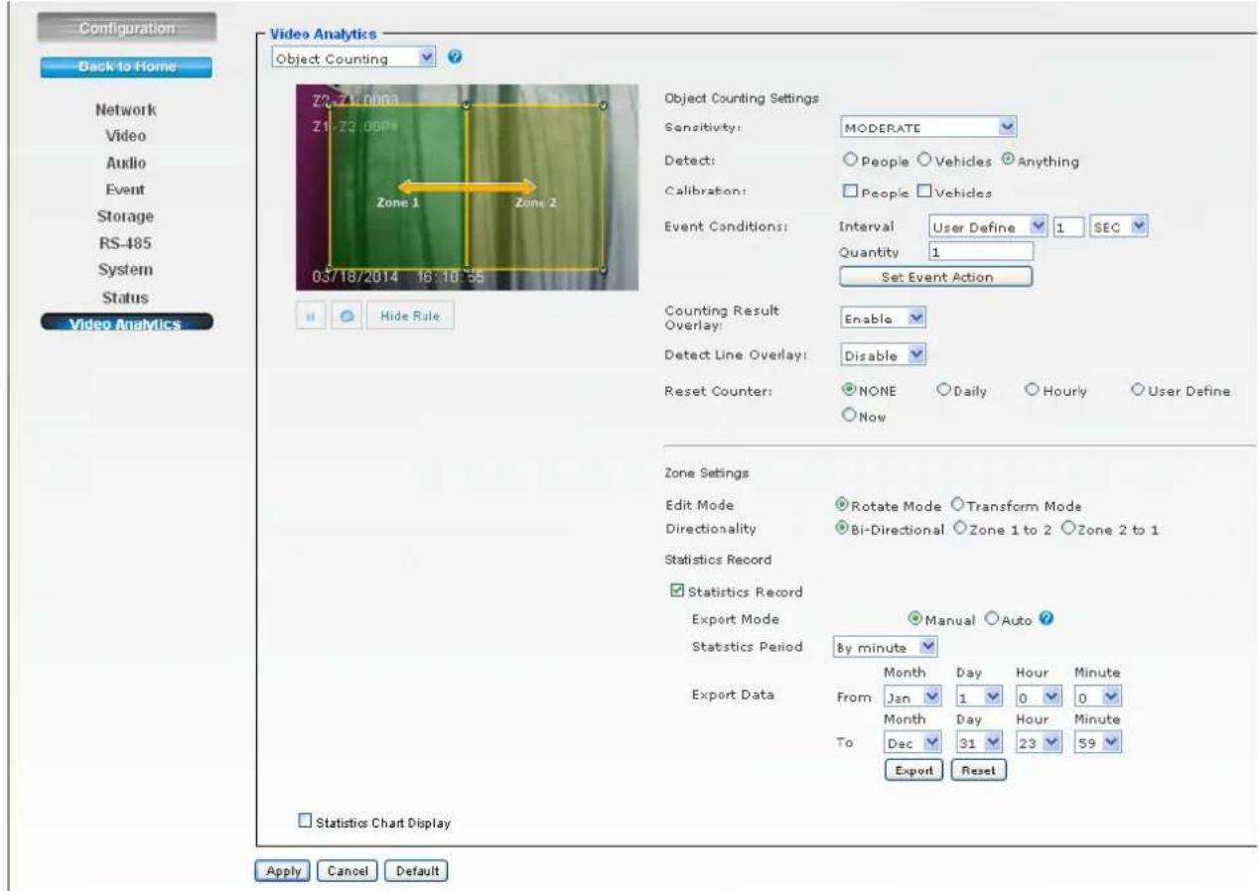Open Detect Line Overlay dropdown
The height and width of the screenshot is (891, 1259).
[883, 354]
